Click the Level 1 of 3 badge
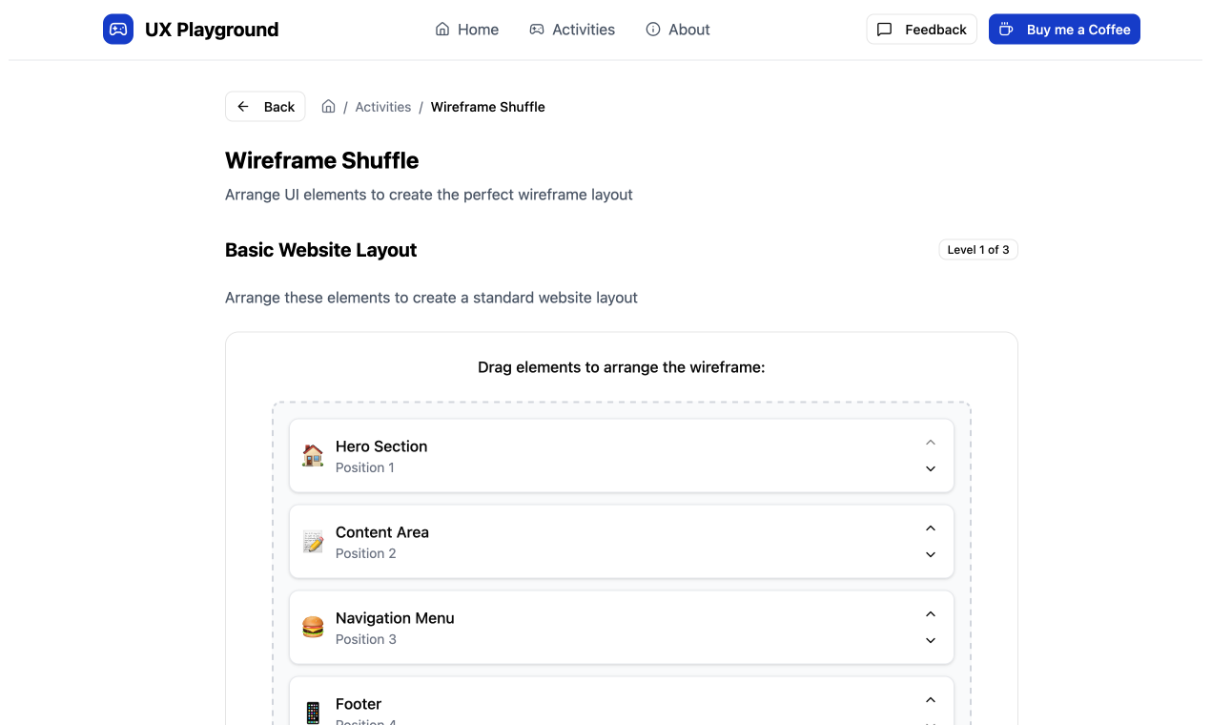This screenshot has height=725, width=1211. [978, 250]
